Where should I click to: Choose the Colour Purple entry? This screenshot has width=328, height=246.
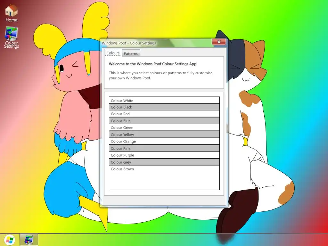pos(164,155)
